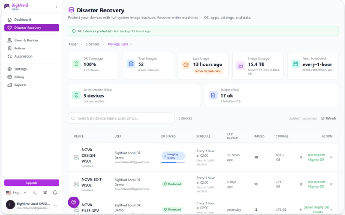Open Server Hourly DR + Scripts policy link
345x215 pixels.
(316, 209)
